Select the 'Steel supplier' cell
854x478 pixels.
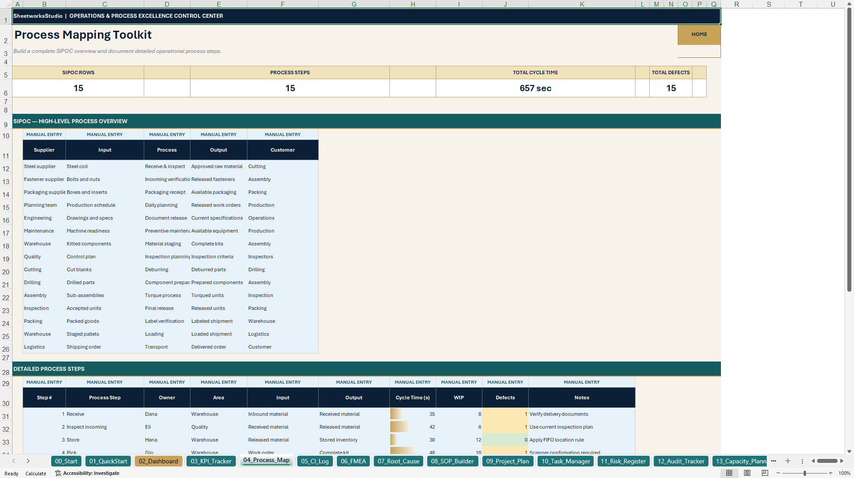tap(44, 166)
